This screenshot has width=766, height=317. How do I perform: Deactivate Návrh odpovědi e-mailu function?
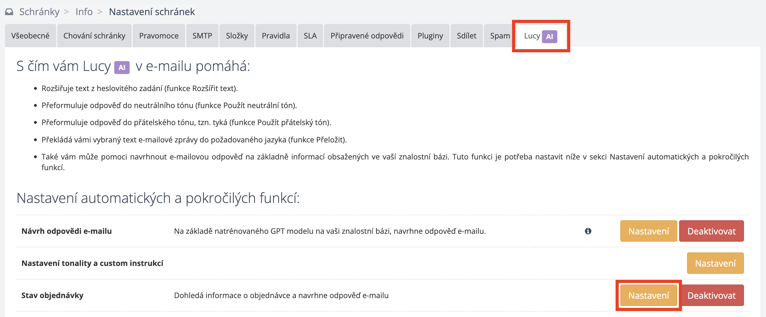coord(711,231)
